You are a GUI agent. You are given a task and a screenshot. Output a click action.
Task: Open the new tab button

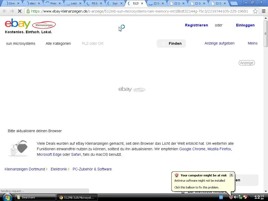[x=234, y=3]
